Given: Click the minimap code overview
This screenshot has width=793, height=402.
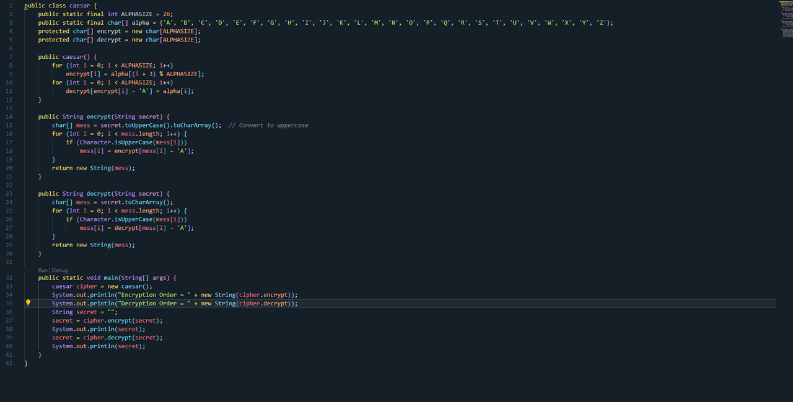Looking at the screenshot, I should pos(786,20).
